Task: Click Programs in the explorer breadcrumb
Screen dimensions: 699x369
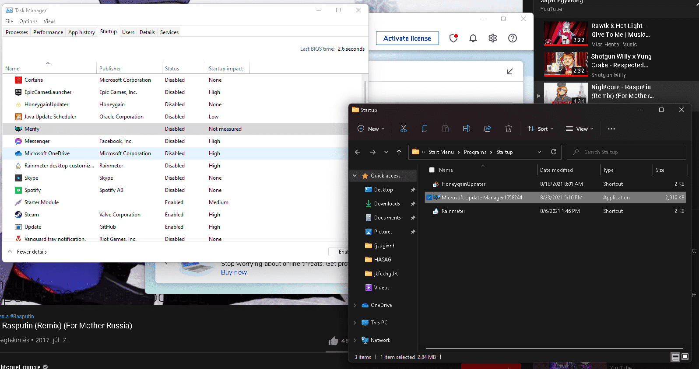Action: pos(475,152)
